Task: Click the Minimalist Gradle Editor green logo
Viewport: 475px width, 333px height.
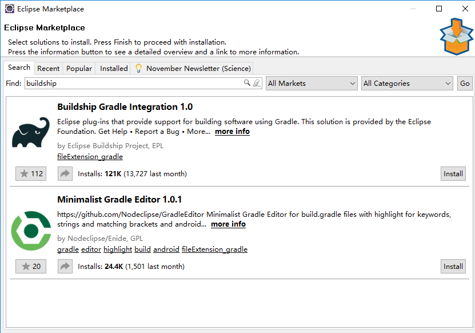Action: point(31,231)
